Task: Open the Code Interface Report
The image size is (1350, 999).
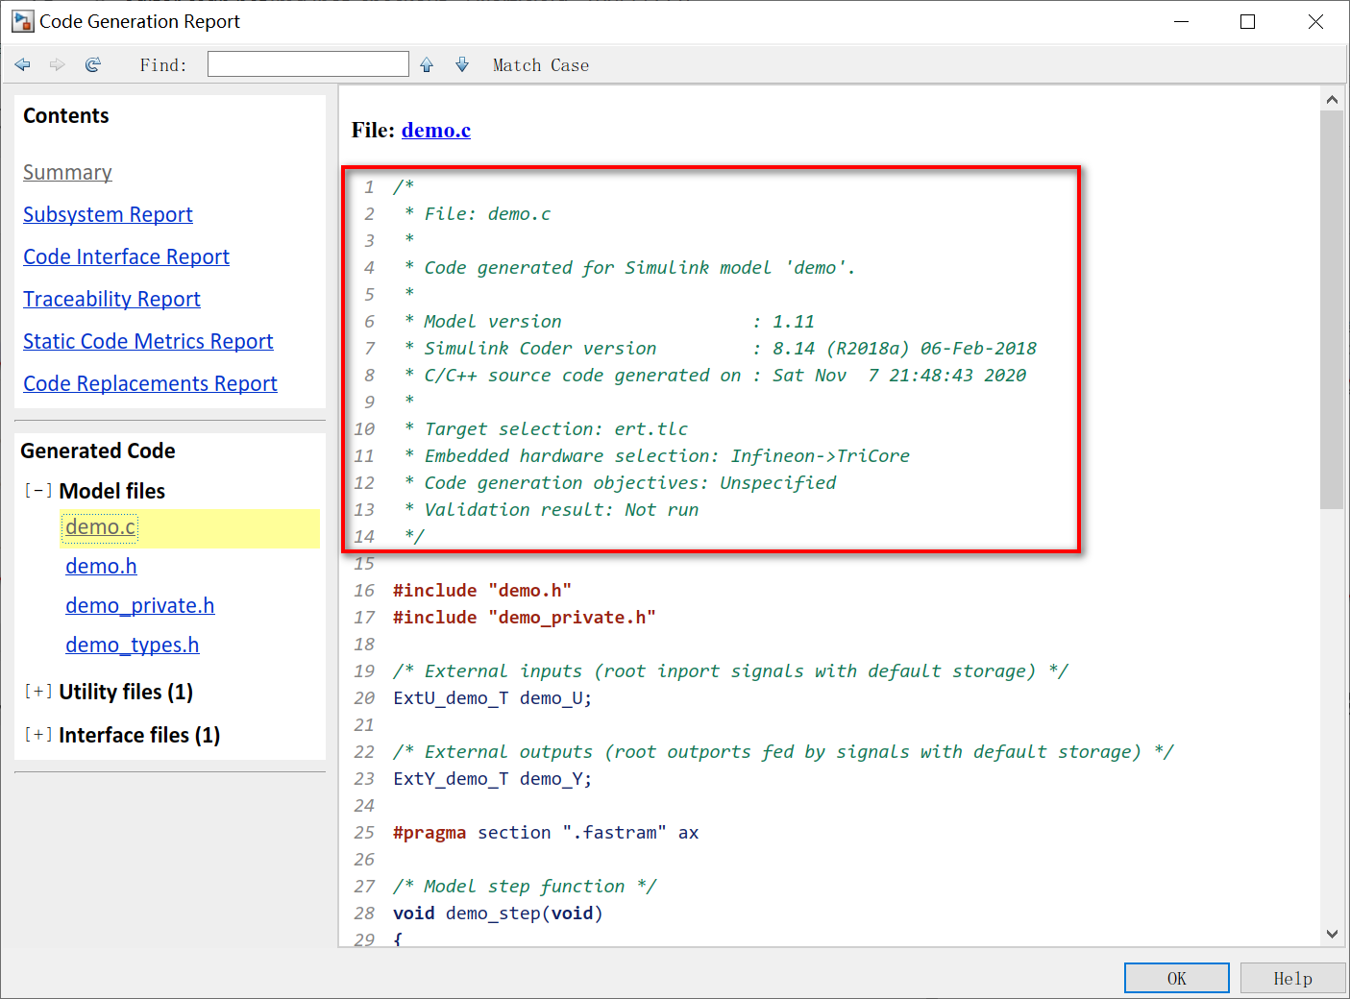Action: (126, 256)
